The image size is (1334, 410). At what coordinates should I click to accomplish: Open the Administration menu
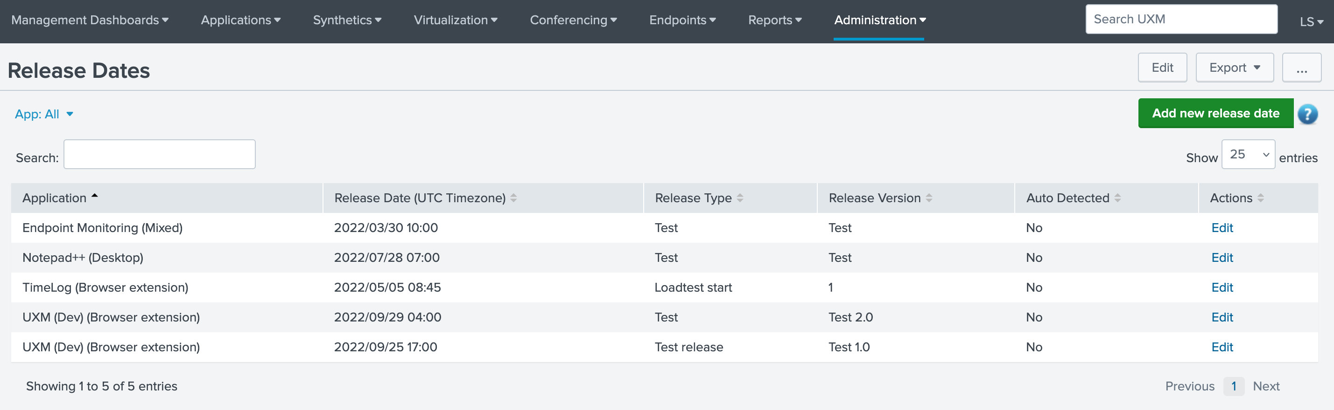coord(879,20)
